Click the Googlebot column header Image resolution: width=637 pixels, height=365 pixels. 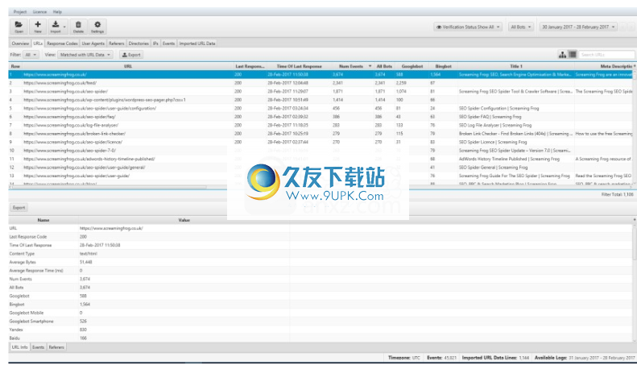(x=412, y=66)
